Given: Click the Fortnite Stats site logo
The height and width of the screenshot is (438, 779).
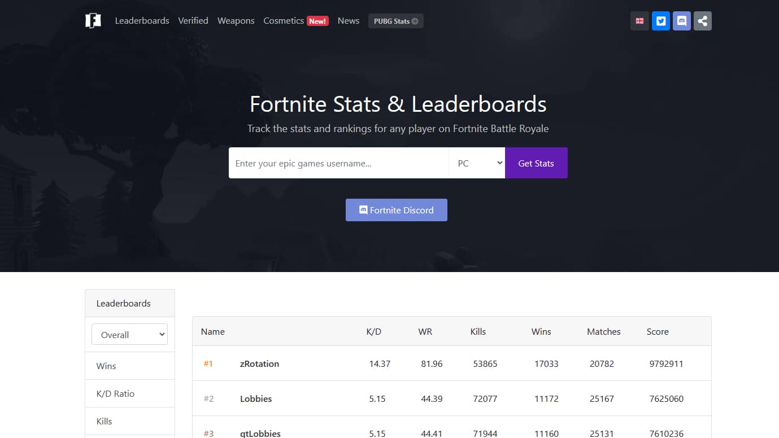Looking at the screenshot, I should pyautogui.click(x=93, y=20).
